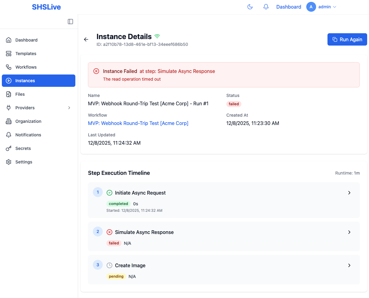Open the Organization section

pos(28,121)
